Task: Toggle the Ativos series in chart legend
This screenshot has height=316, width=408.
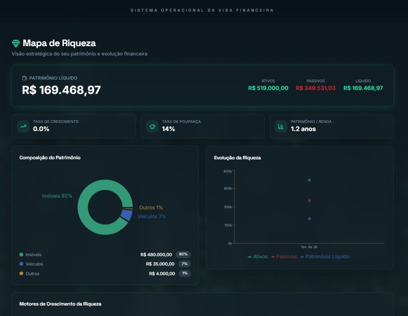Action: pos(258,257)
